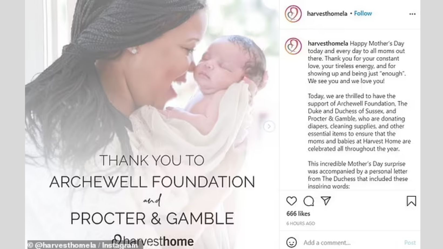Viewport: 443px width, 249px height.
Task: Open the three-dot more options menu
Action: click(412, 14)
